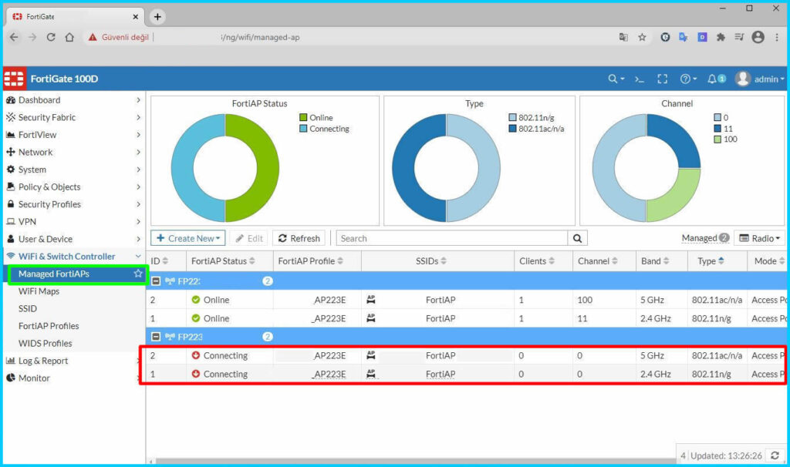Viewport: 790px width, 467px height.
Task: Open Log & Report menu
Action: pos(73,361)
